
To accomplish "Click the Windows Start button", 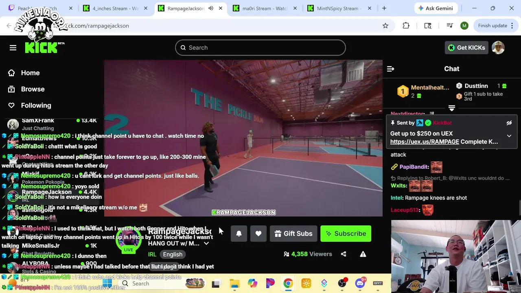I will (107, 284).
